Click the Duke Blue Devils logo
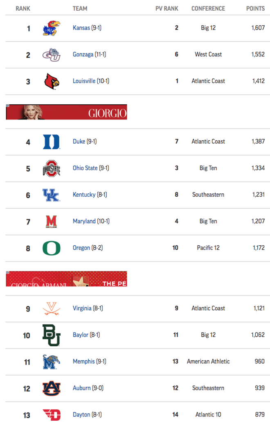This screenshot has width=270, height=426. coord(52,142)
